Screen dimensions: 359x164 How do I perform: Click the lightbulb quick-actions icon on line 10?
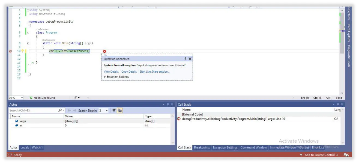click(x=23, y=51)
